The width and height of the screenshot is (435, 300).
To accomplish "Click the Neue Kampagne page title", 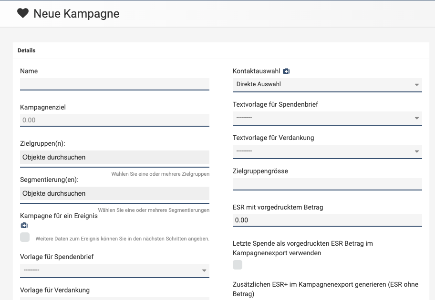I will coord(76,14).
